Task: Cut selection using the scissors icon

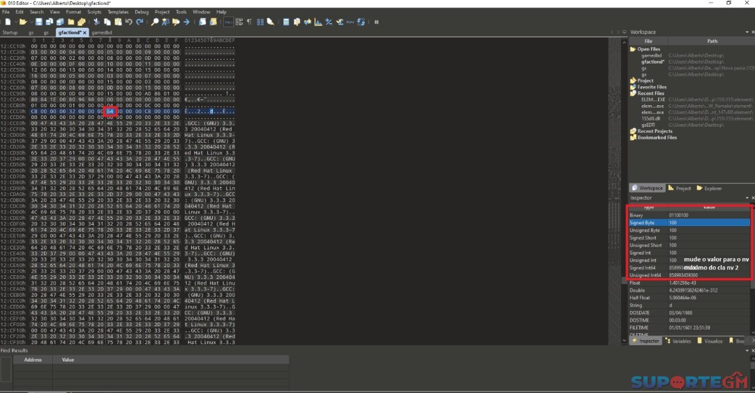Action: tap(95, 21)
